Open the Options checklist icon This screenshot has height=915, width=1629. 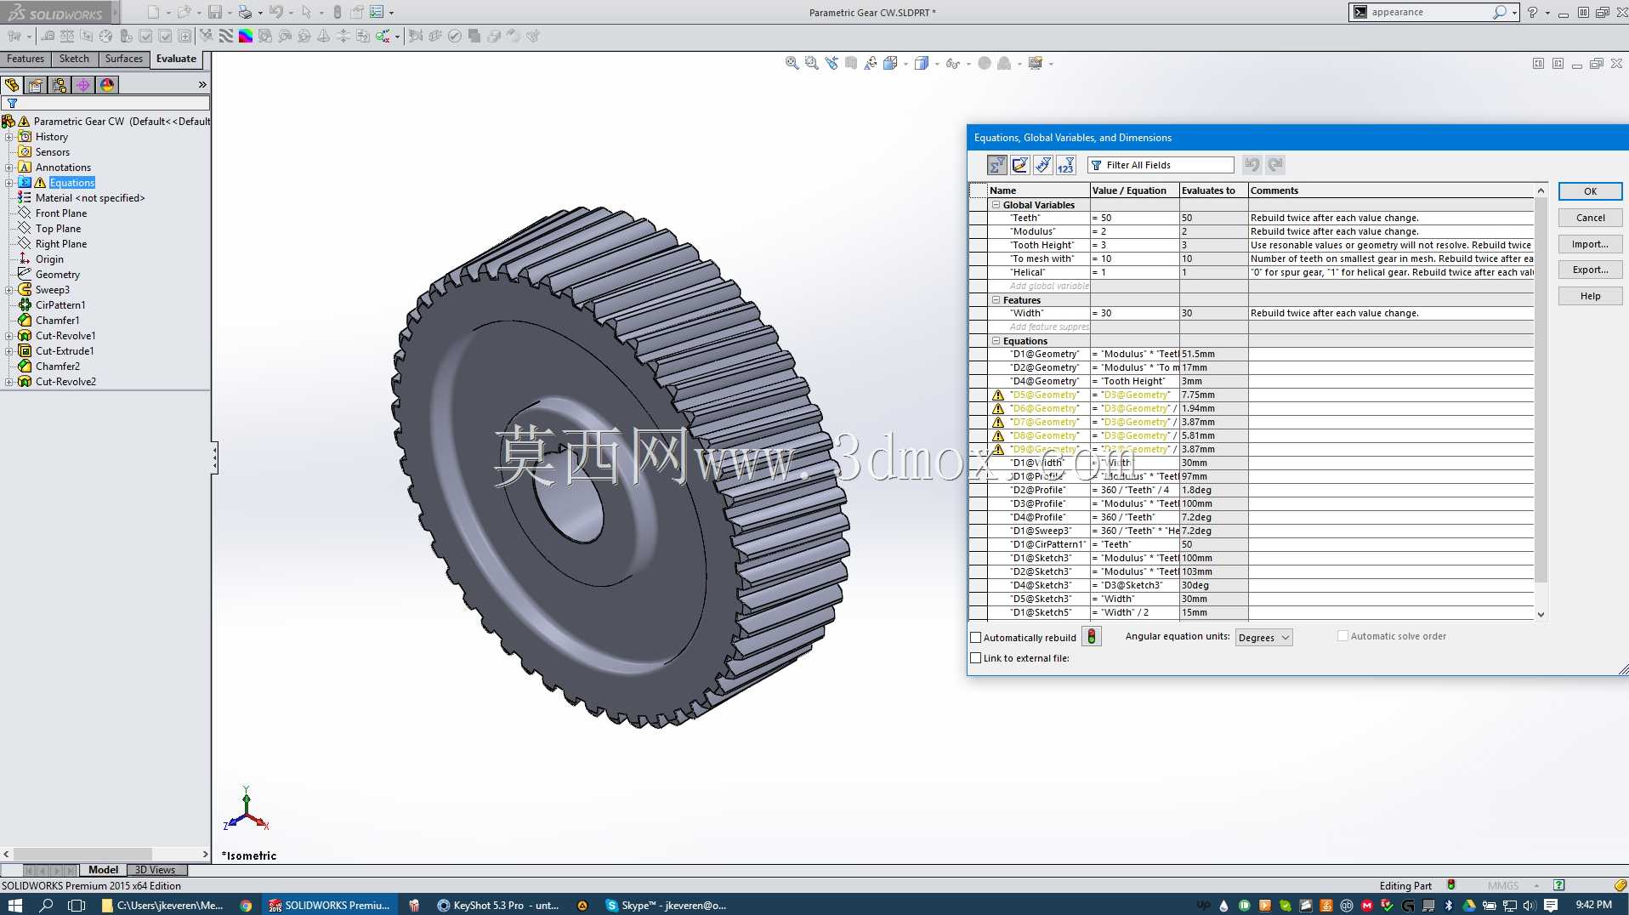(x=377, y=12)
